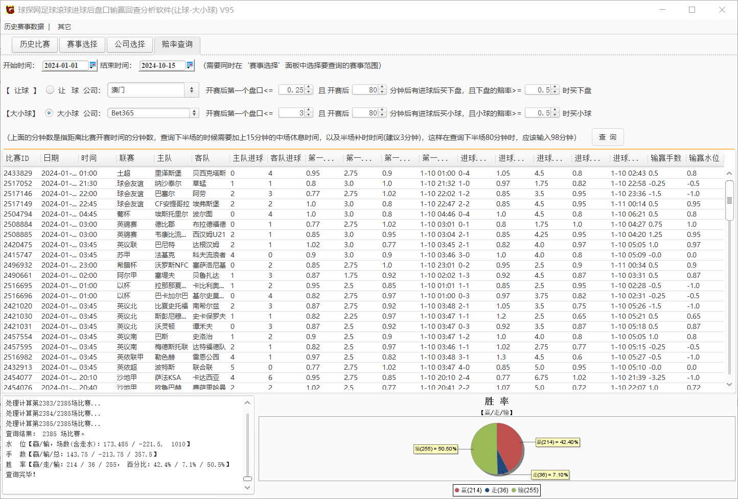Maximize the application window
The height and width of the screenshot is (499, 738).
tap(692, 10)
